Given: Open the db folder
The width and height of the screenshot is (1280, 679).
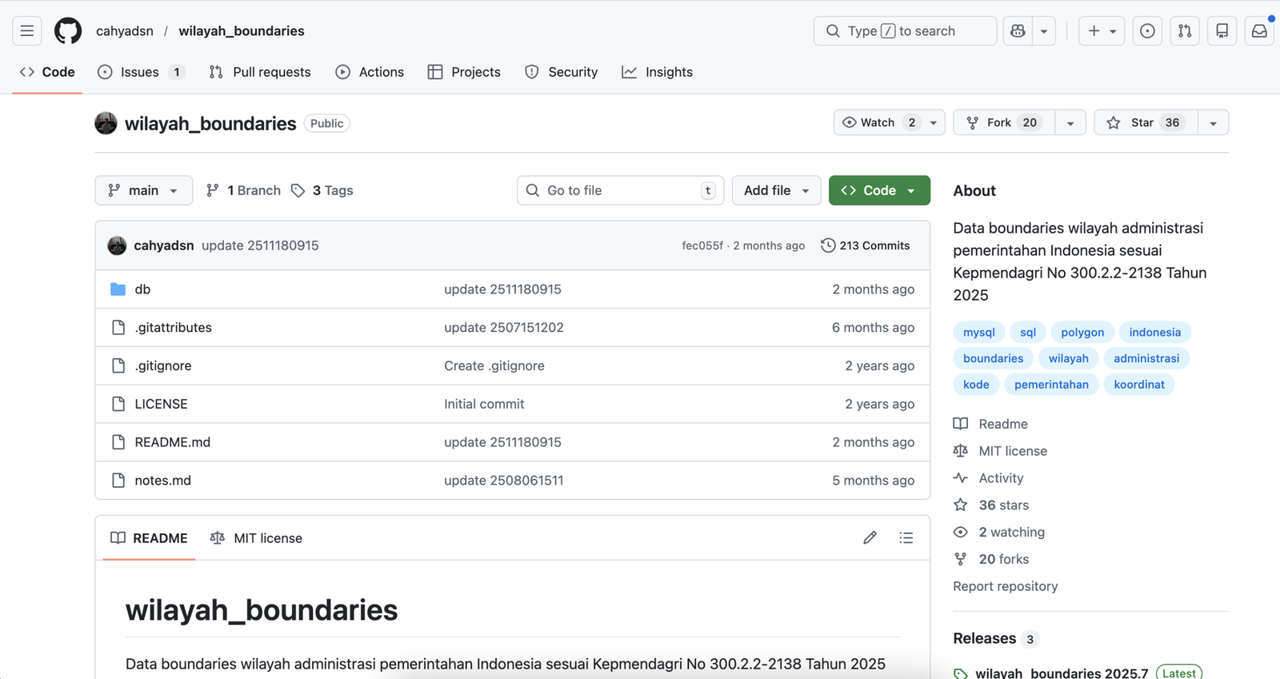Looking at the screenshot, I should tap(142, 290).
